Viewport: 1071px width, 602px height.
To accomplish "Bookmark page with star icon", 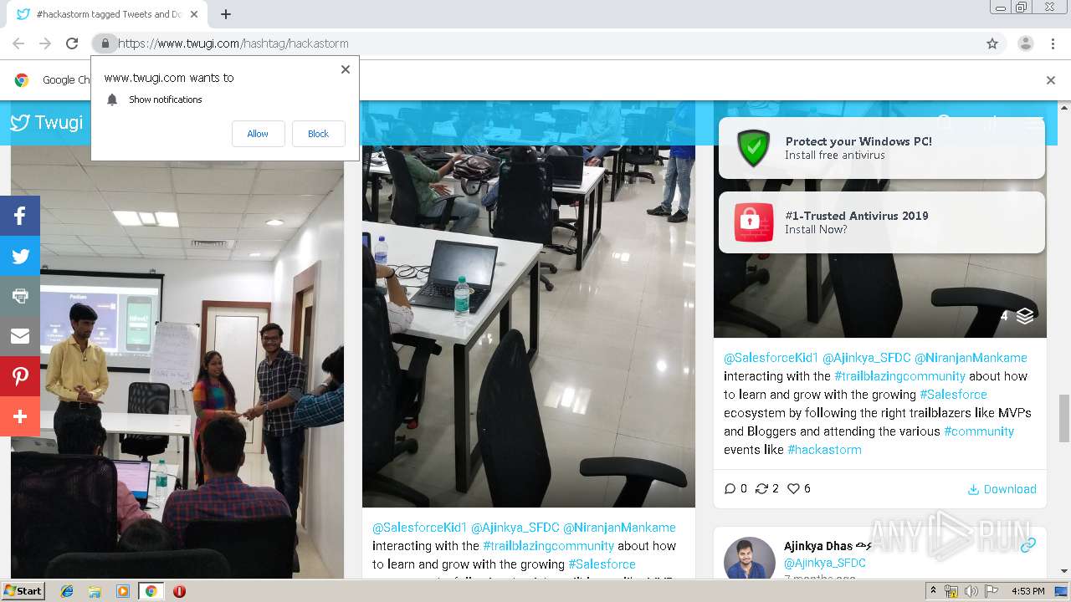I will point(992,43).
